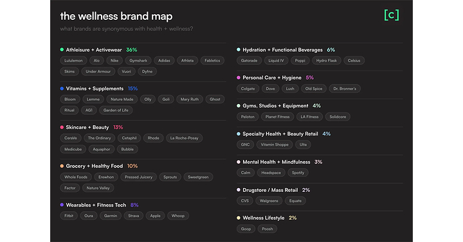This screenshot has width=463, height=242.
Task: Click the Grocery + Healthy Food heading
Action: (94, 166)
